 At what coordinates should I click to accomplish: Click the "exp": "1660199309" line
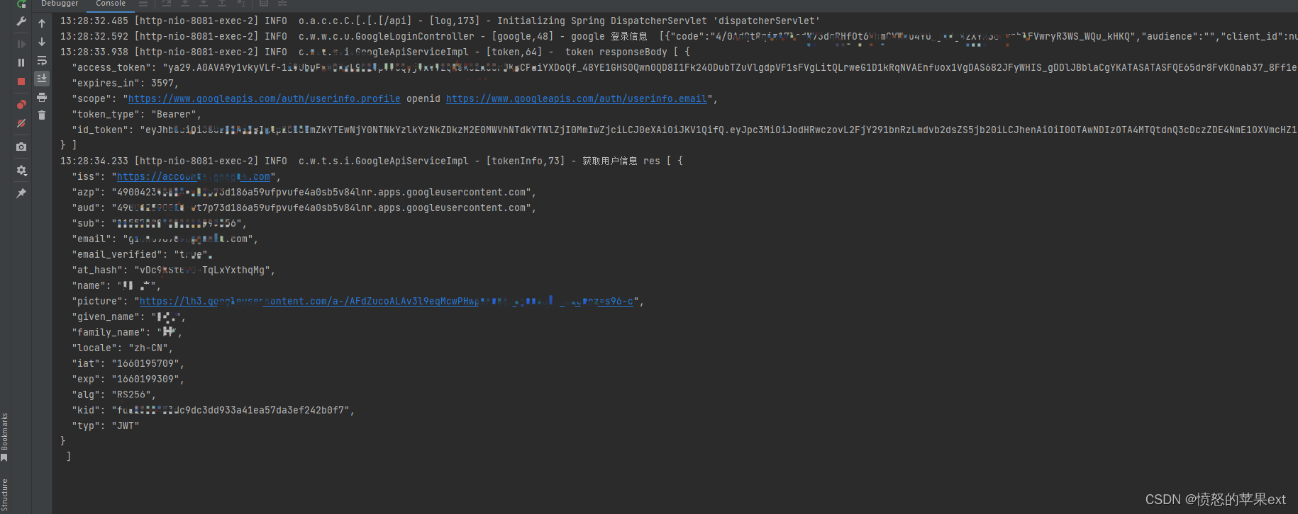(x=128, y=379)
